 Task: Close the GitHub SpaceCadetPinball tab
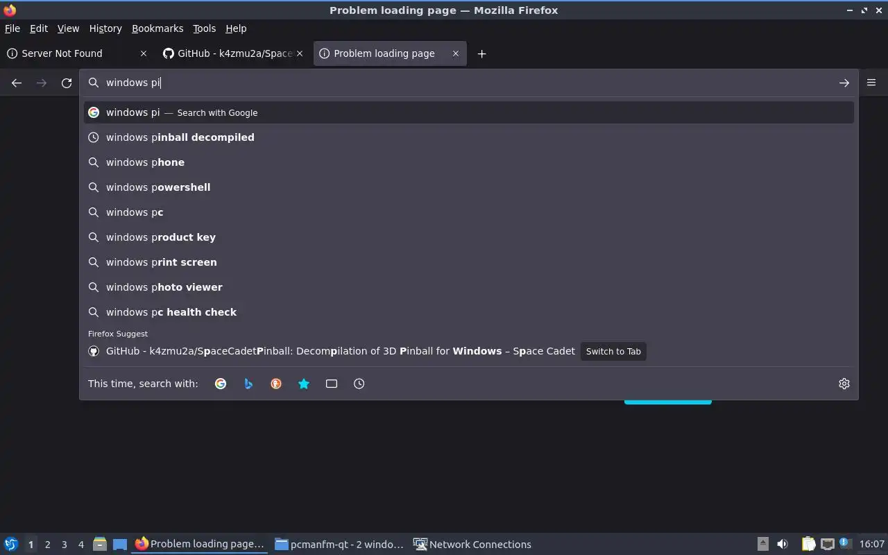(300, 53)
